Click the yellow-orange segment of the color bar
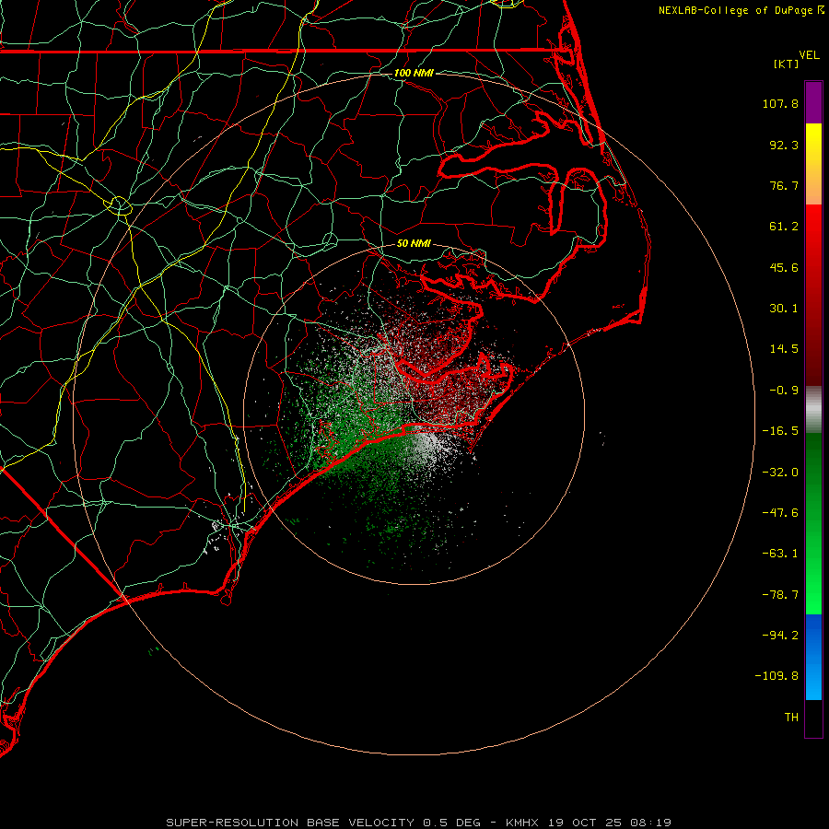The height and width of the screenshot is (829, 829). pyautogui.click(x=813, y=164)
